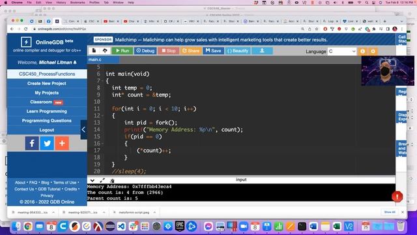Format code with the Beautify button
Screen dimensions: 417x235
click(x=238, y=51)
